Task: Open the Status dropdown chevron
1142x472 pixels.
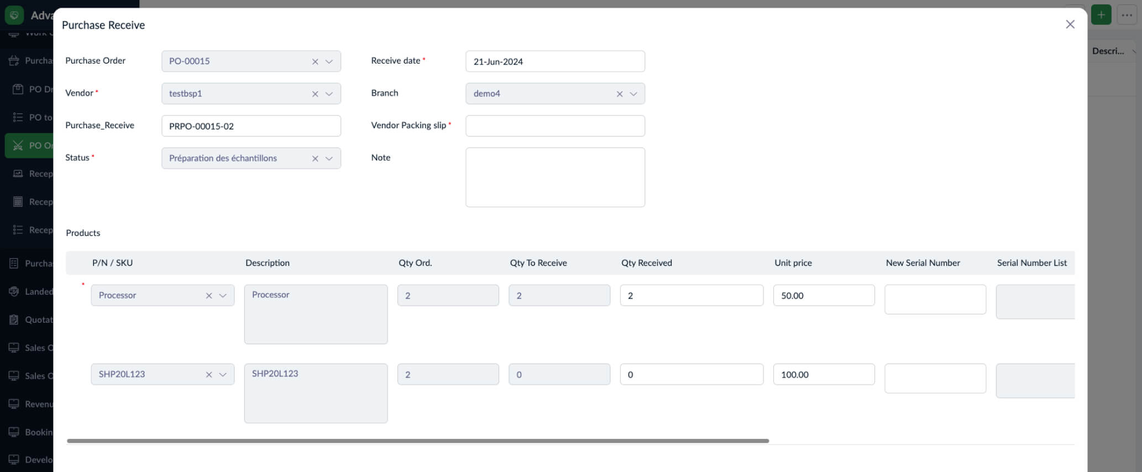Action: (329, 159)
